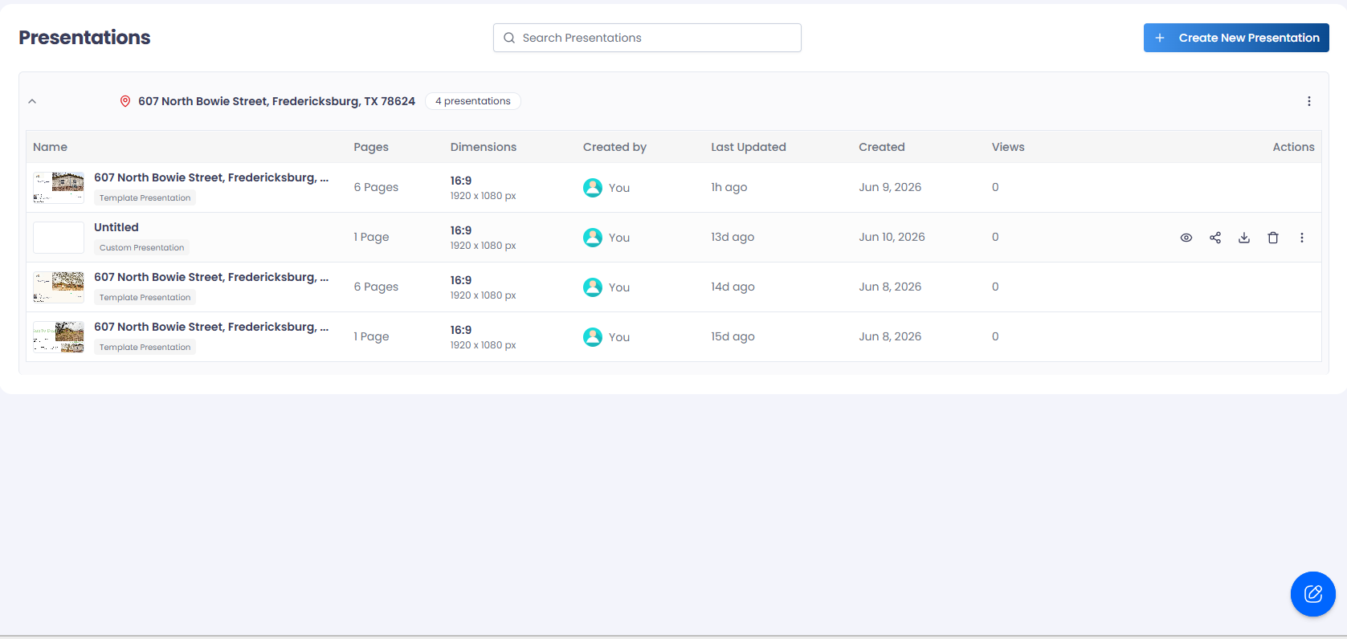Open the blank Untitled presentation thumbnail
Image resolution: width=1347 pixels, height=639 pixels.
[x=59, y=238]
